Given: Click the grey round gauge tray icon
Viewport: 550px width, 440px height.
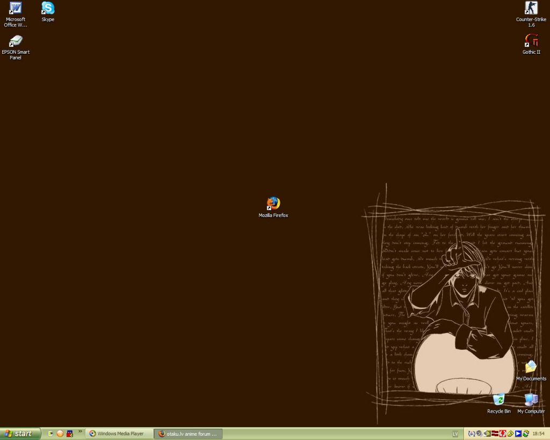Looking at the screenshot, I should point(479,434).
